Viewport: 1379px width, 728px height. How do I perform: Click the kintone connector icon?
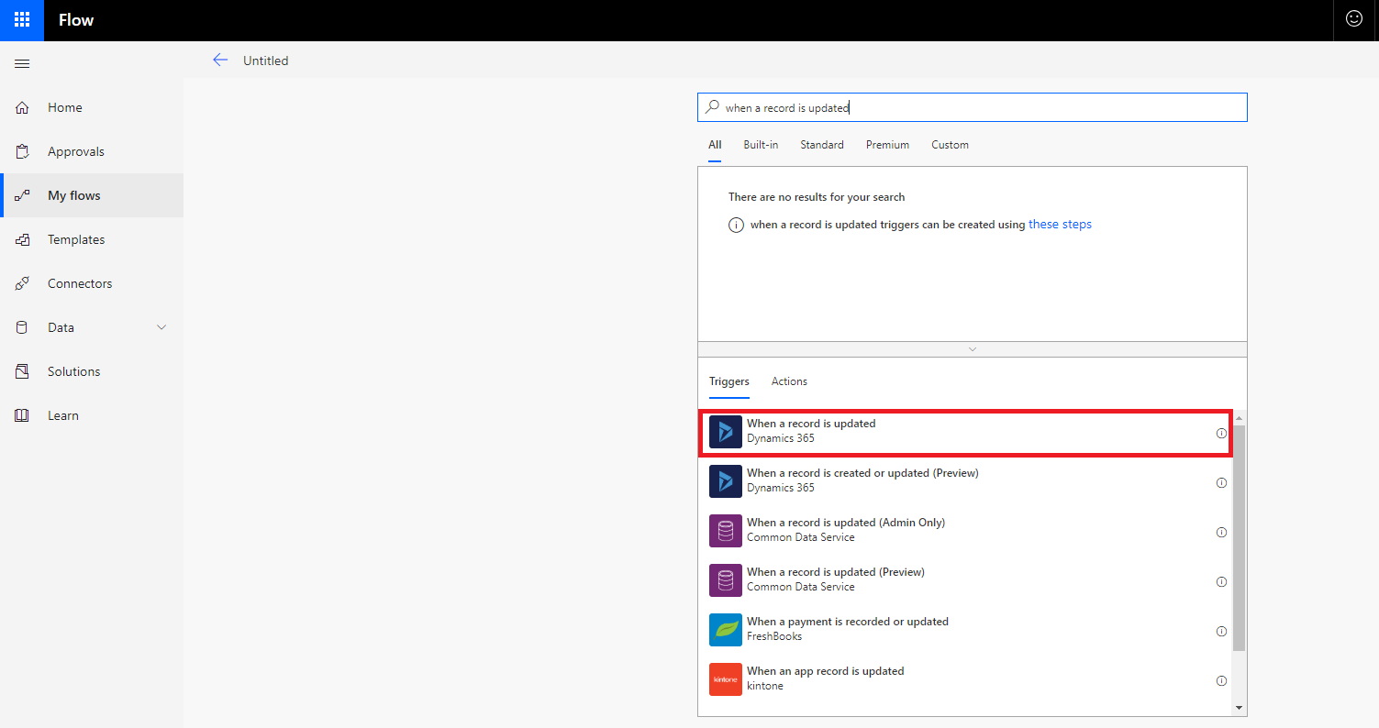coord(726,679)
